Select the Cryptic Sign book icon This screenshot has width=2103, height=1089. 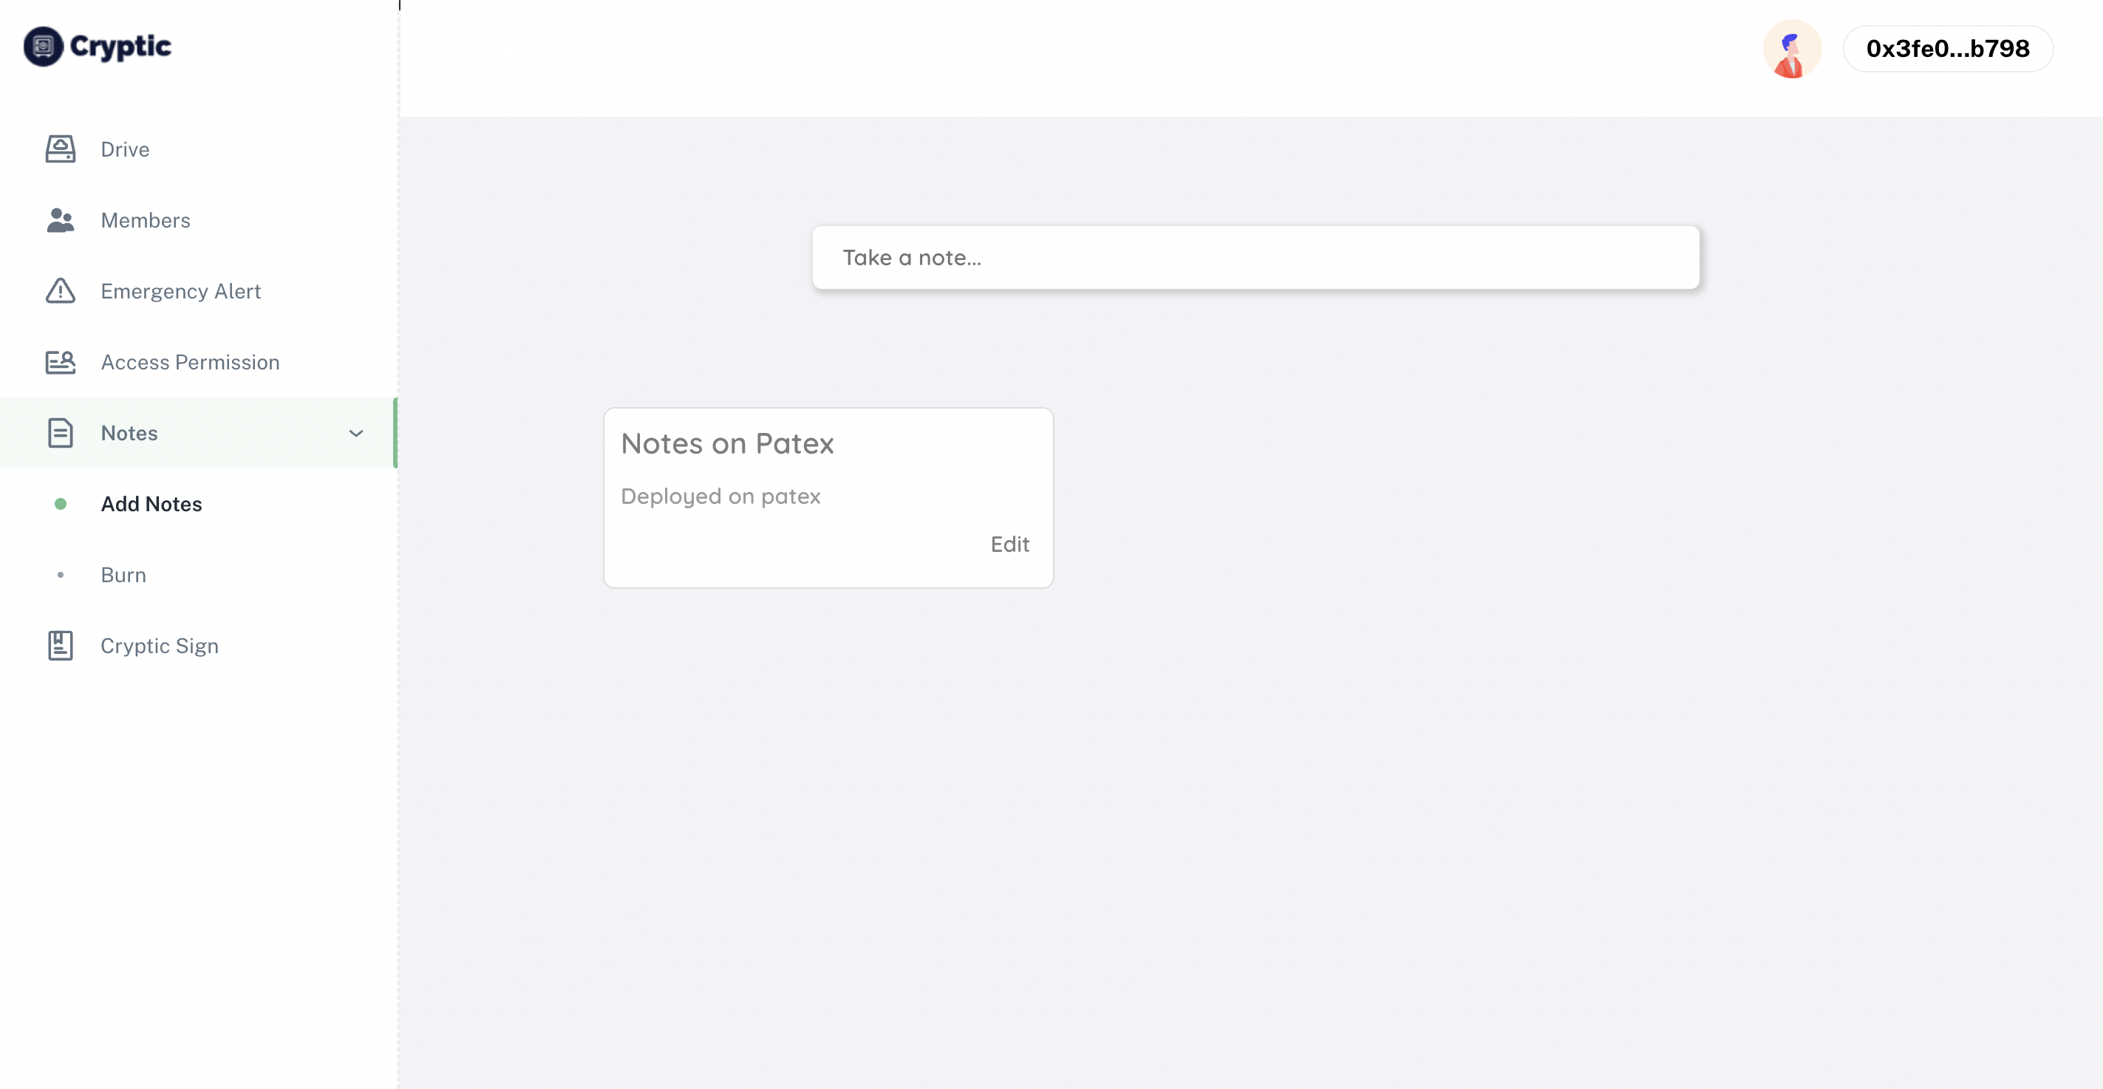[x=61, y=646]
